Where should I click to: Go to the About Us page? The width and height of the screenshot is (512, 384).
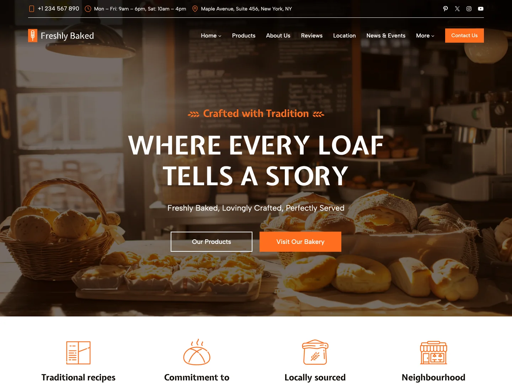(278, 36)
